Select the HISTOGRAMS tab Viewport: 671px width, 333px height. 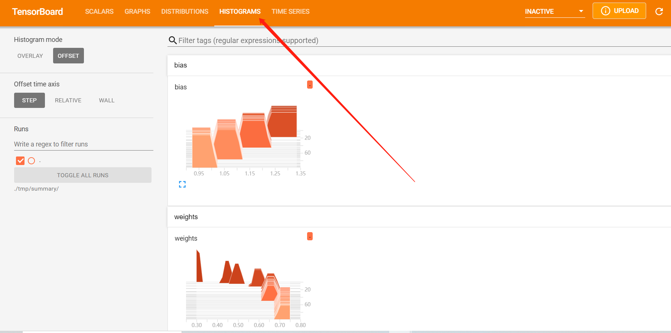[x=240, y=11]
